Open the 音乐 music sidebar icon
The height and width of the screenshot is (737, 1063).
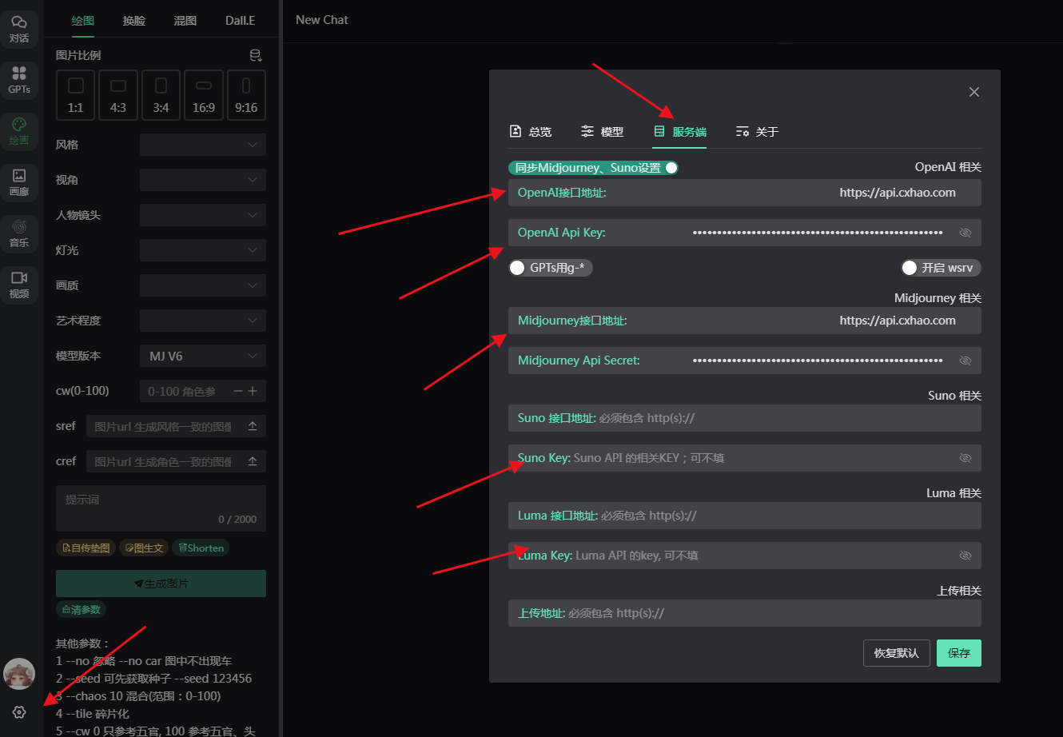tap(19, 234)
